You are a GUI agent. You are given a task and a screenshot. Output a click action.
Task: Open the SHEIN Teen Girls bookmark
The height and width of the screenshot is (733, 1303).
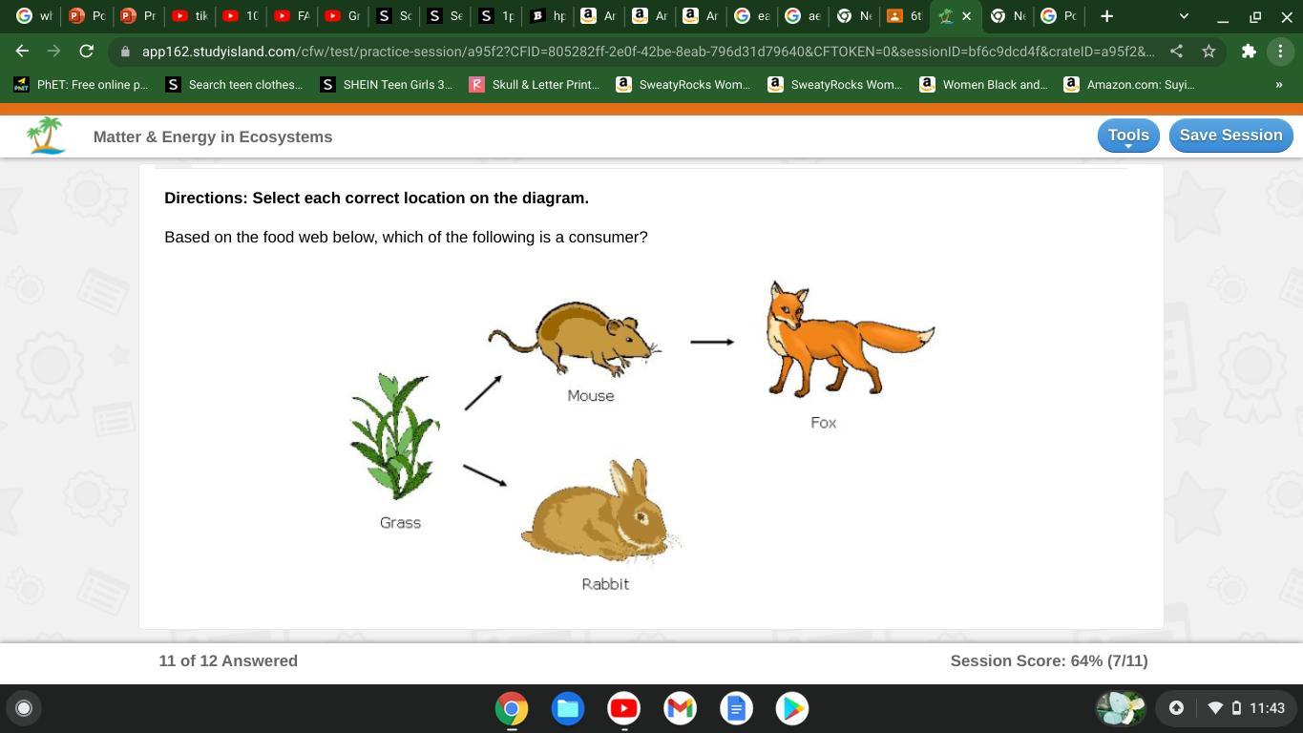[387, 85]
